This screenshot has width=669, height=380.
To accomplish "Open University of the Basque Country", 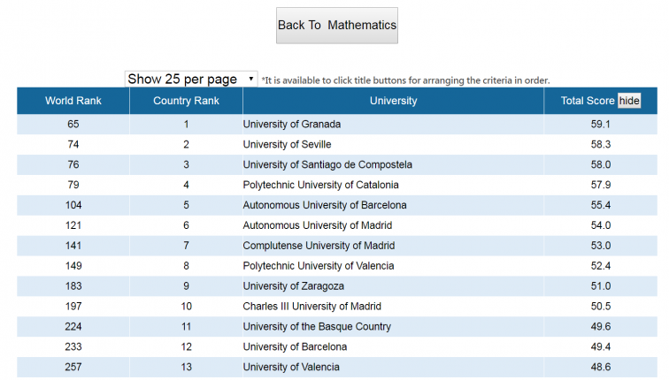I will coord(317,327).
